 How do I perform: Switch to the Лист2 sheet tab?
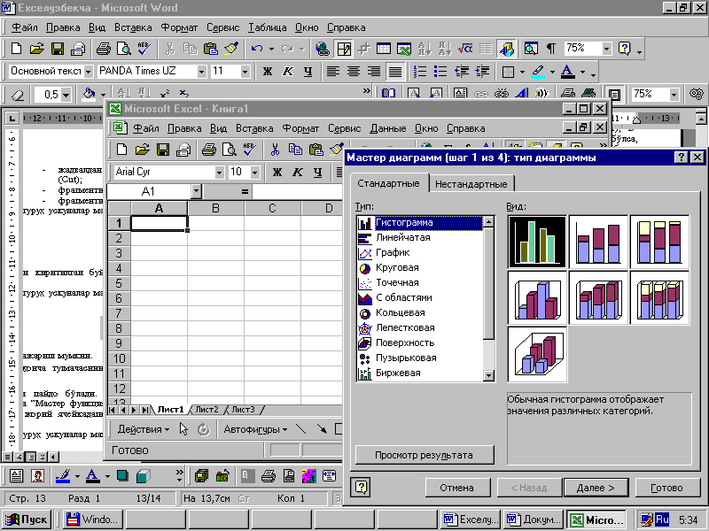click(x=206, y=410)
